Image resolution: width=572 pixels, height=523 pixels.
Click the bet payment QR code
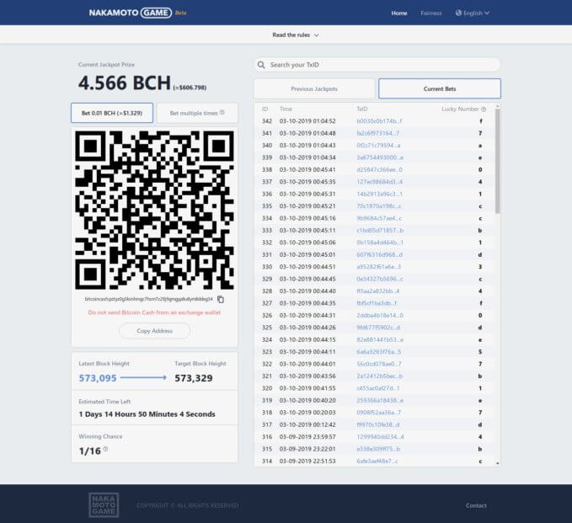154,210
